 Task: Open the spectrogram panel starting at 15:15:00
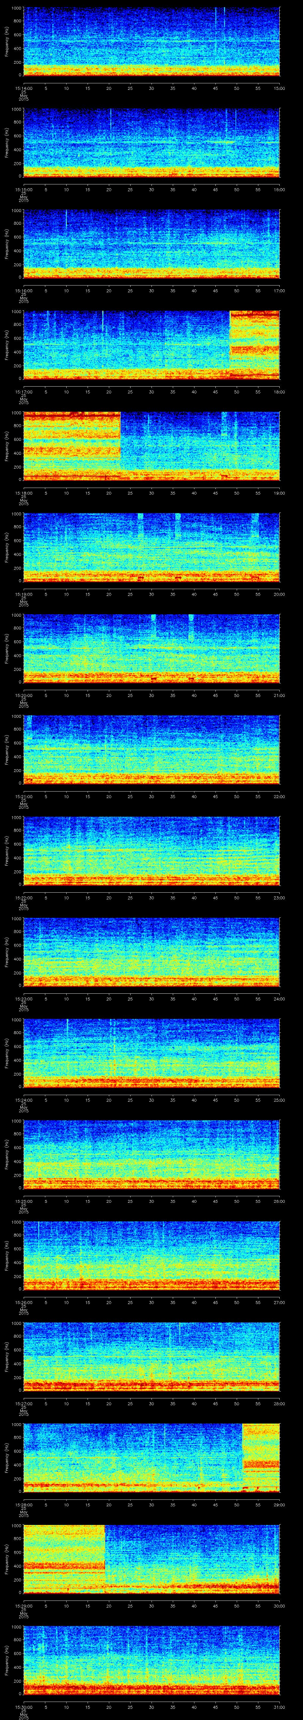(152, 143)
